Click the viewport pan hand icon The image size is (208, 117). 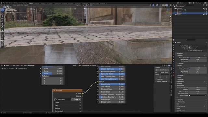coord(170,19)
